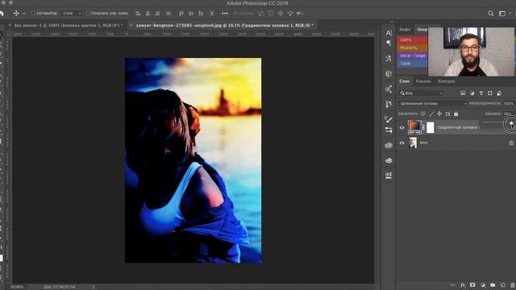Open the Слой auto-select dropdown

[x=72, y=13]
